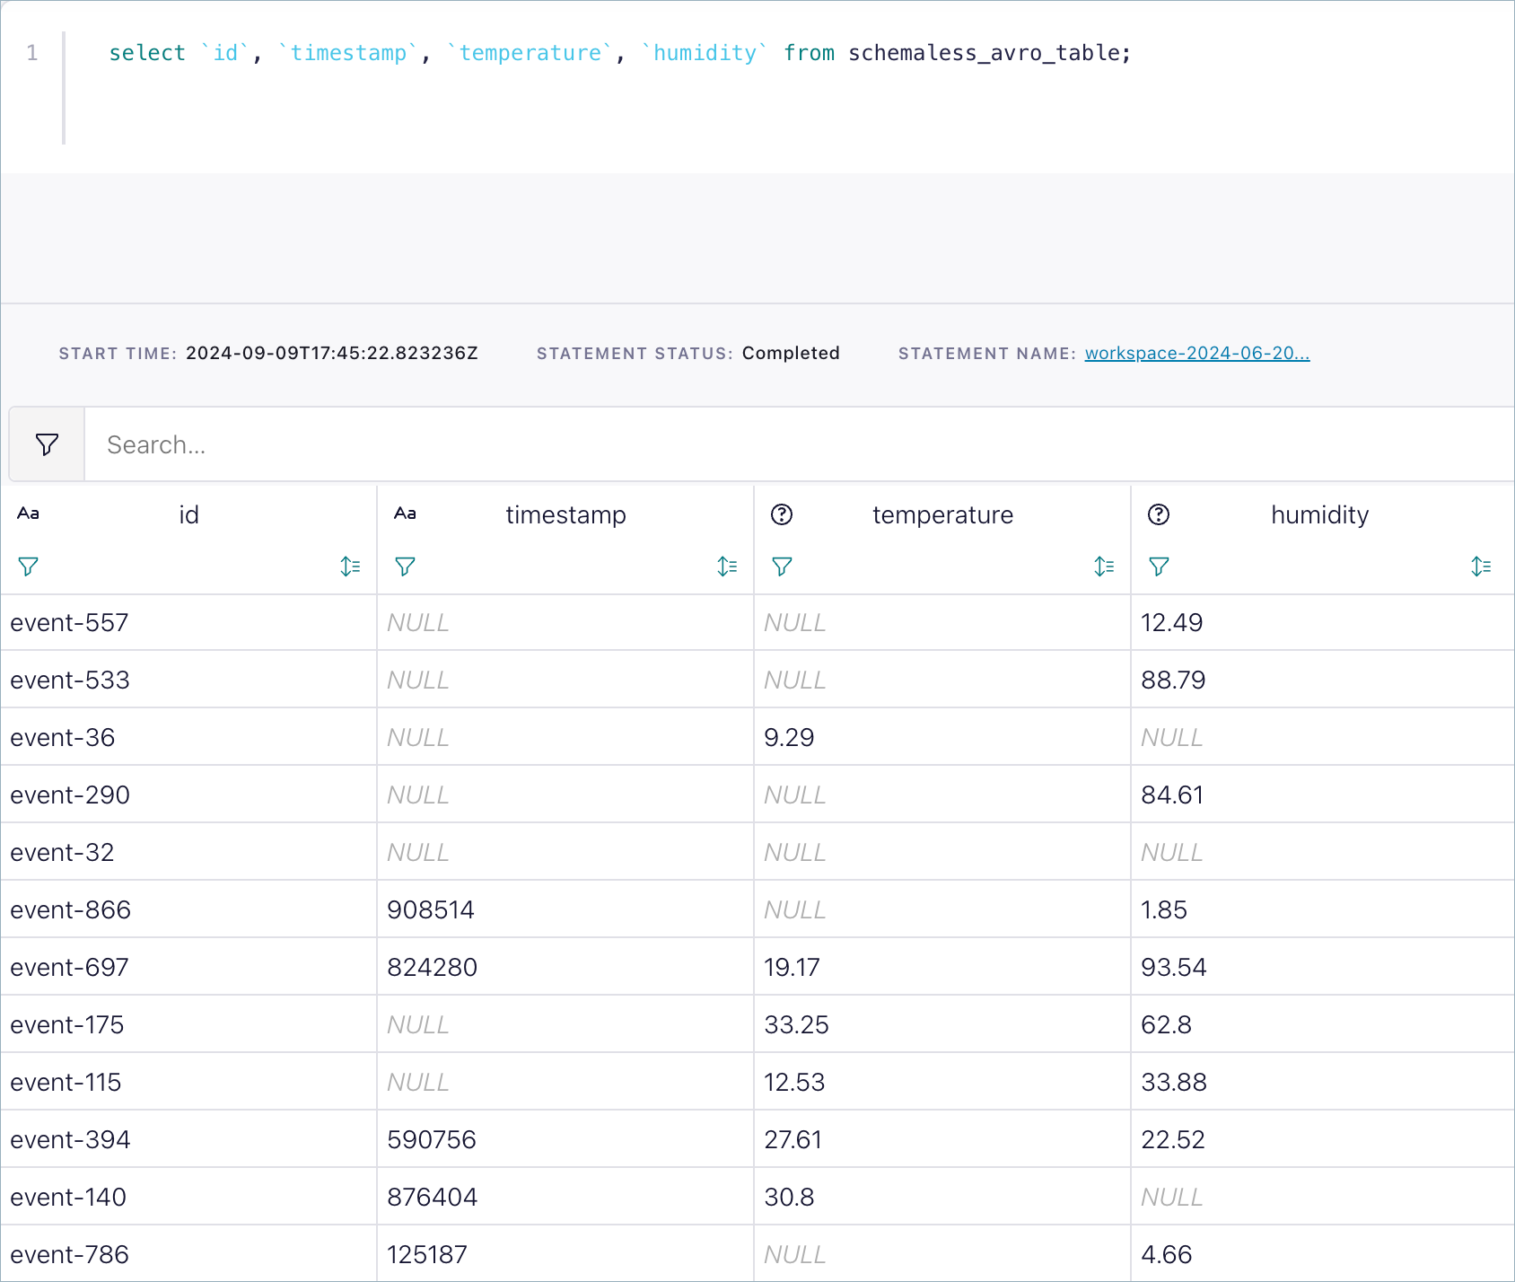
Task: Click the Completed statement status text
Action: click(x=791, y=353)
